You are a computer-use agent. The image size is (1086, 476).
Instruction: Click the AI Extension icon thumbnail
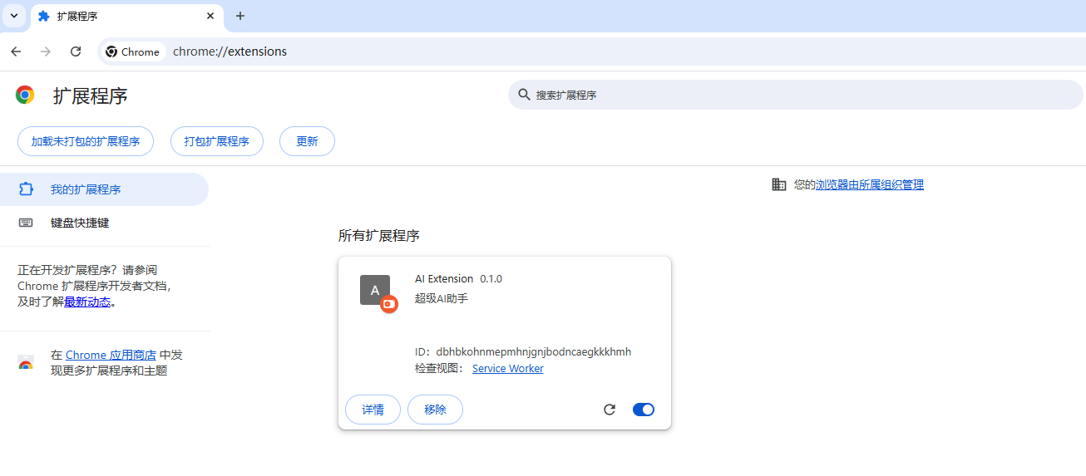pyautogui.click(x=375, y=290)
